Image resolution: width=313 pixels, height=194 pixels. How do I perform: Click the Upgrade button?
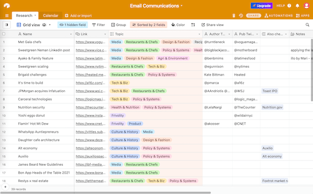point(261,6)
